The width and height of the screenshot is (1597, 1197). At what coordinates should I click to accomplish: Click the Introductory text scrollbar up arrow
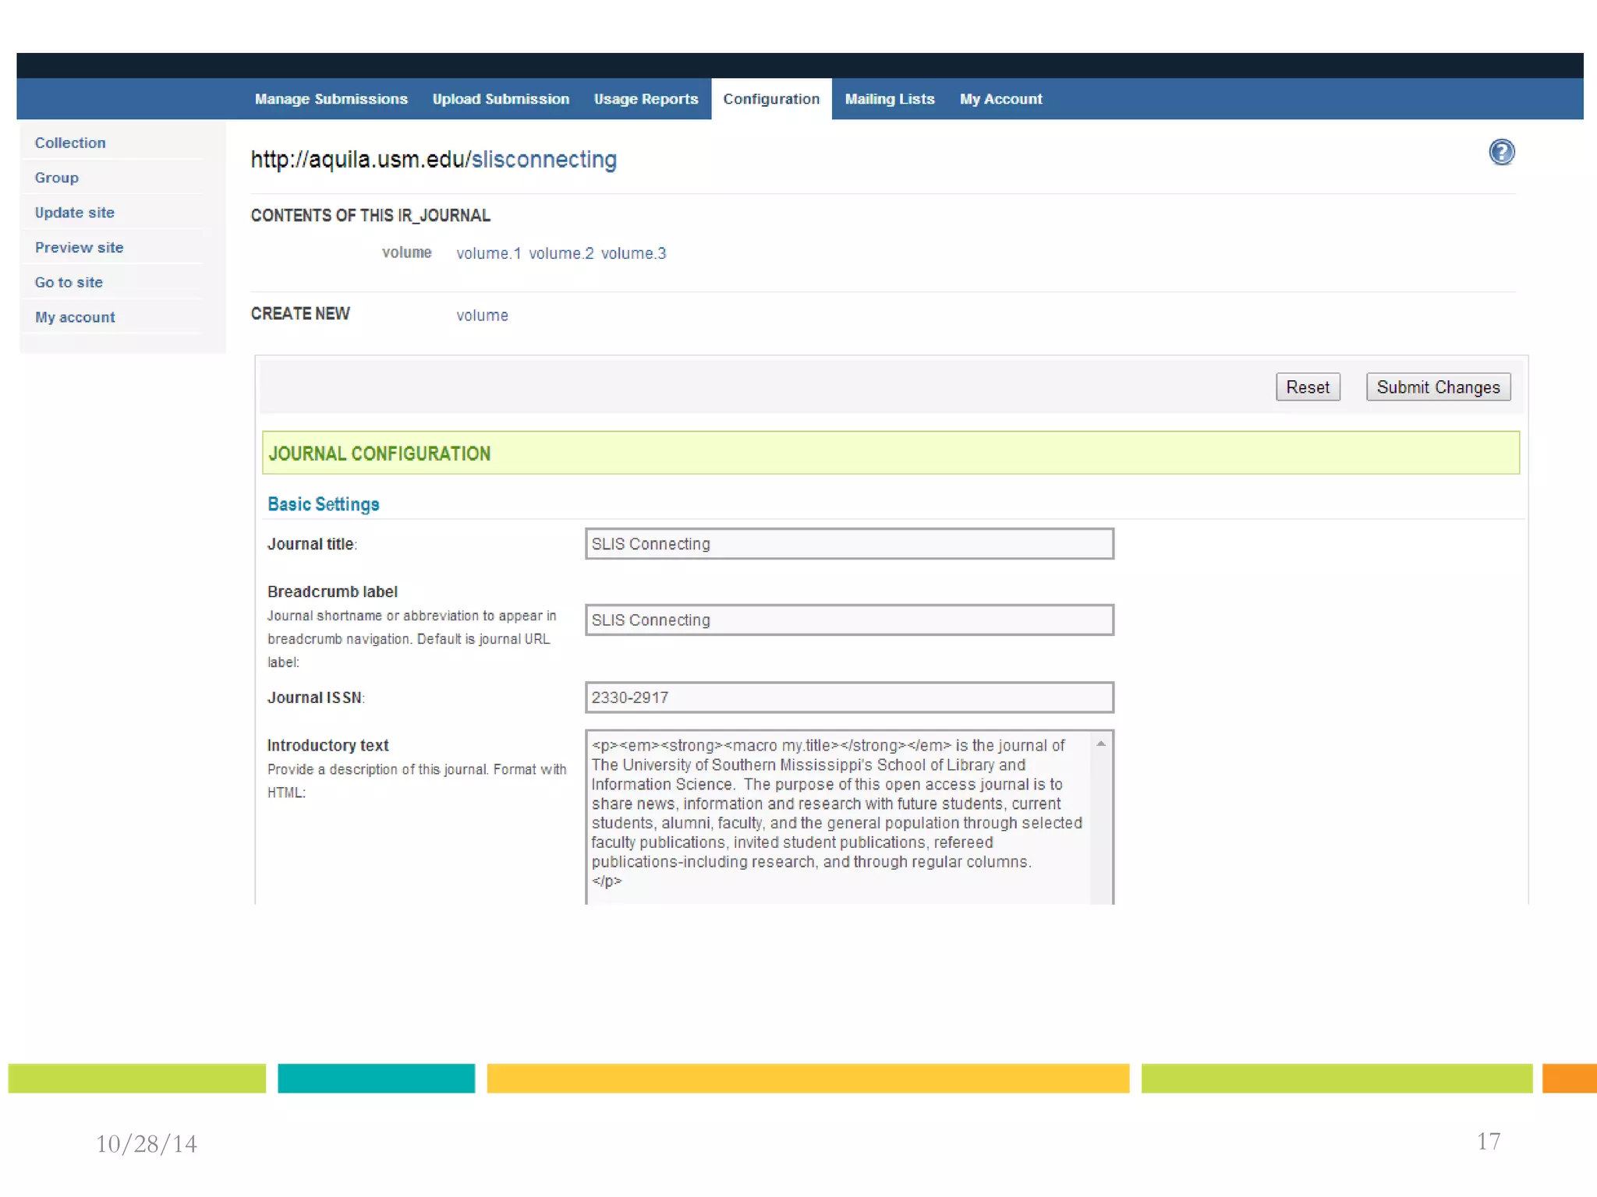click(1101, 744)
